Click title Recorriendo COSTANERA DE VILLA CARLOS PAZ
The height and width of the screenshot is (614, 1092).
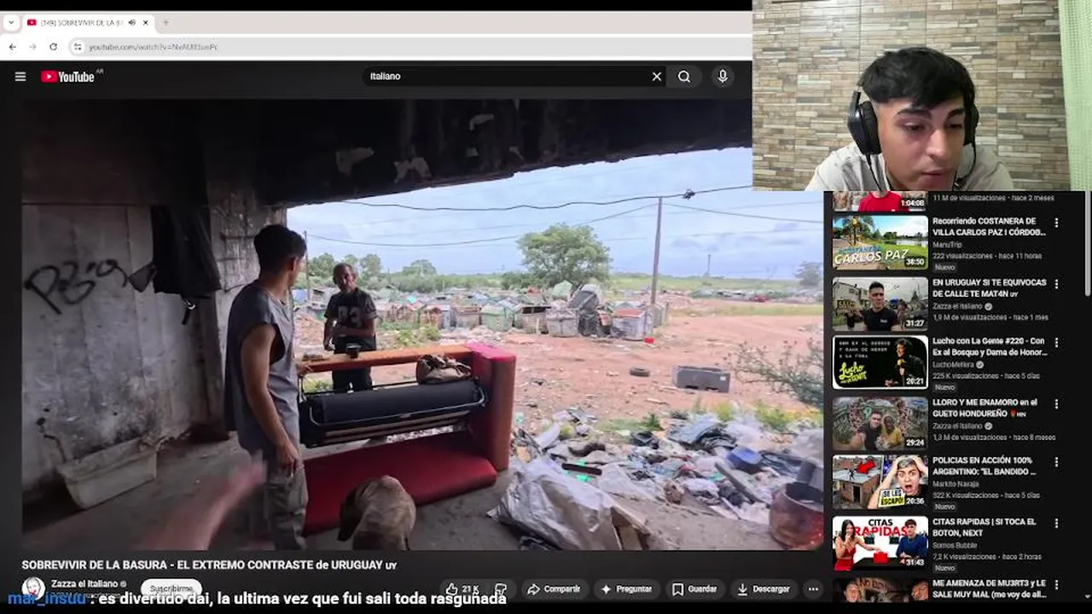click(989, 227)
